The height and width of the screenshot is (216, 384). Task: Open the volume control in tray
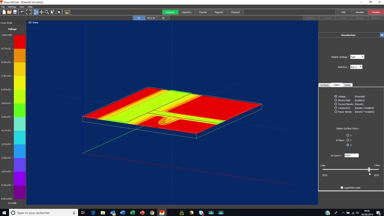[x=358, y=213]
